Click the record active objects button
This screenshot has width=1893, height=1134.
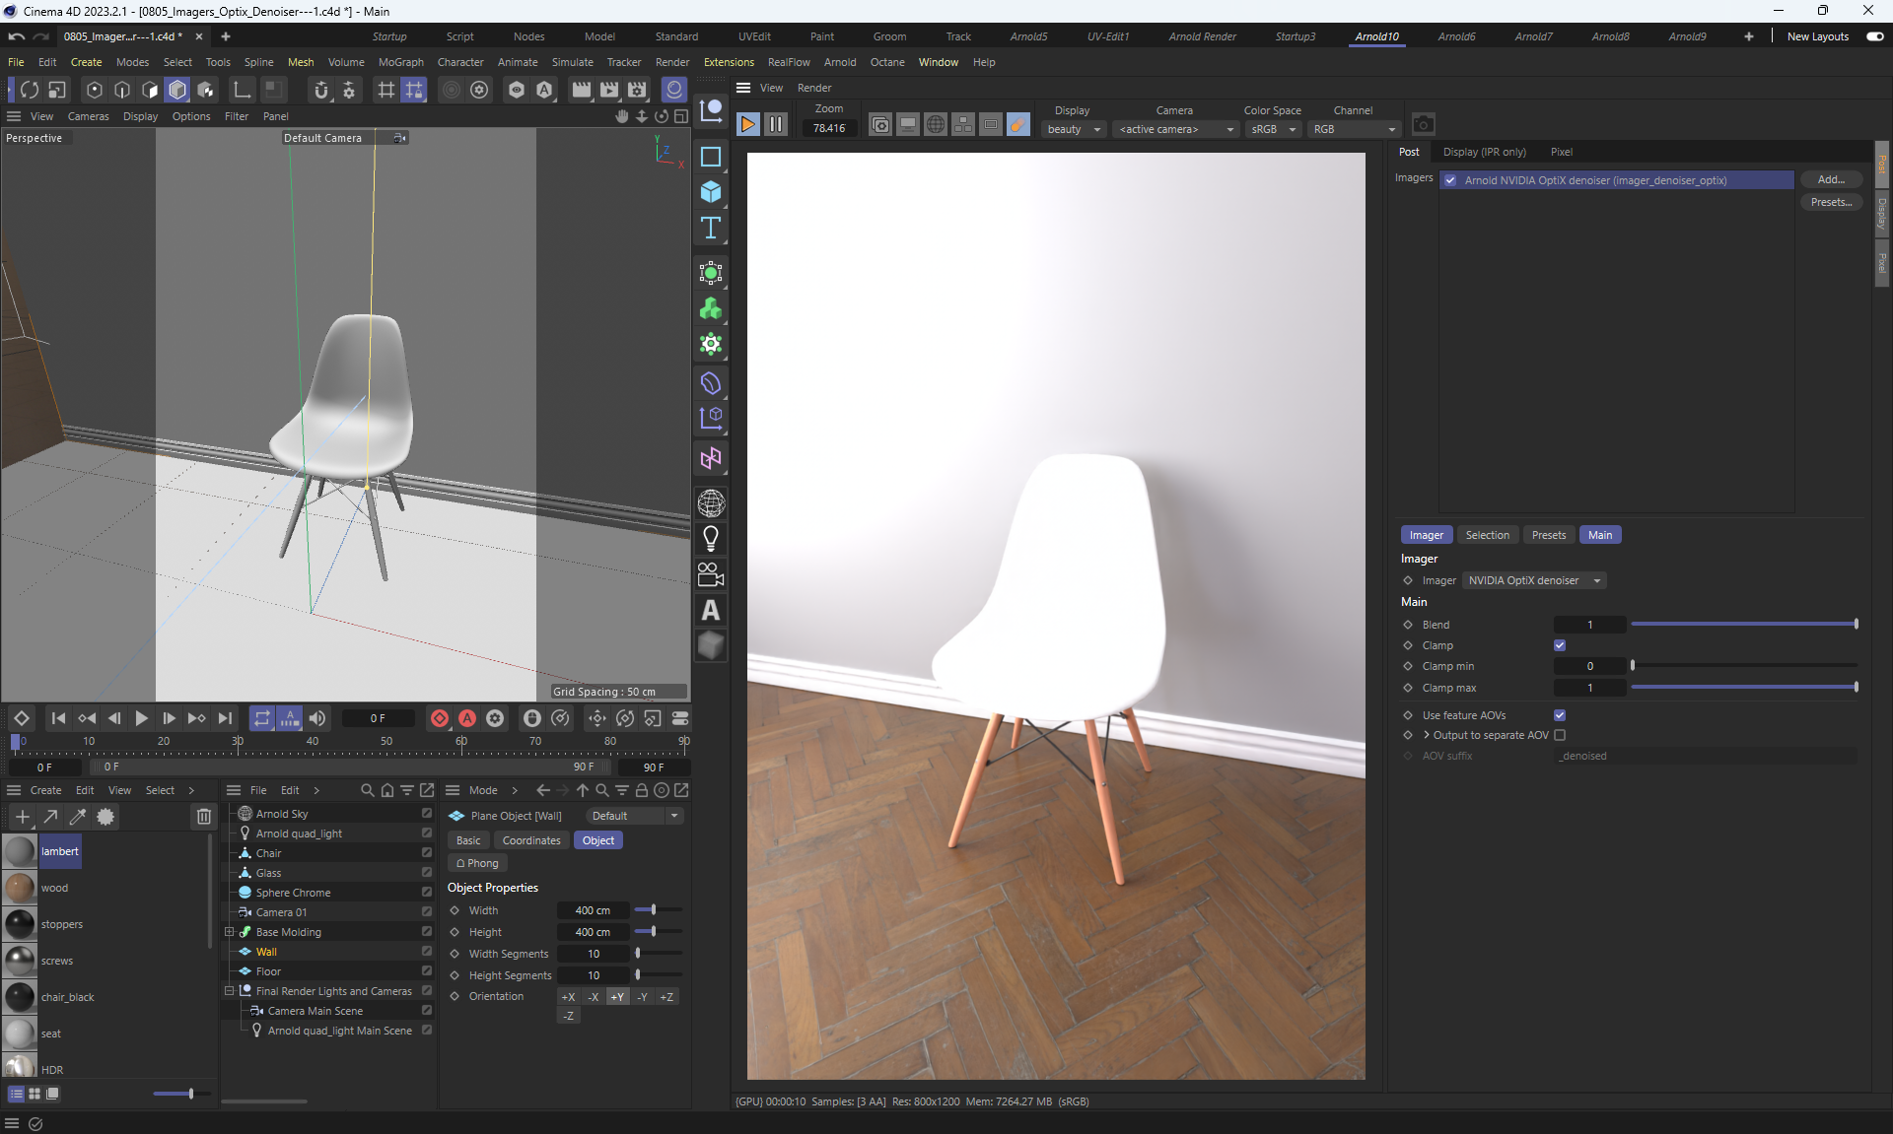pos(440,718)
